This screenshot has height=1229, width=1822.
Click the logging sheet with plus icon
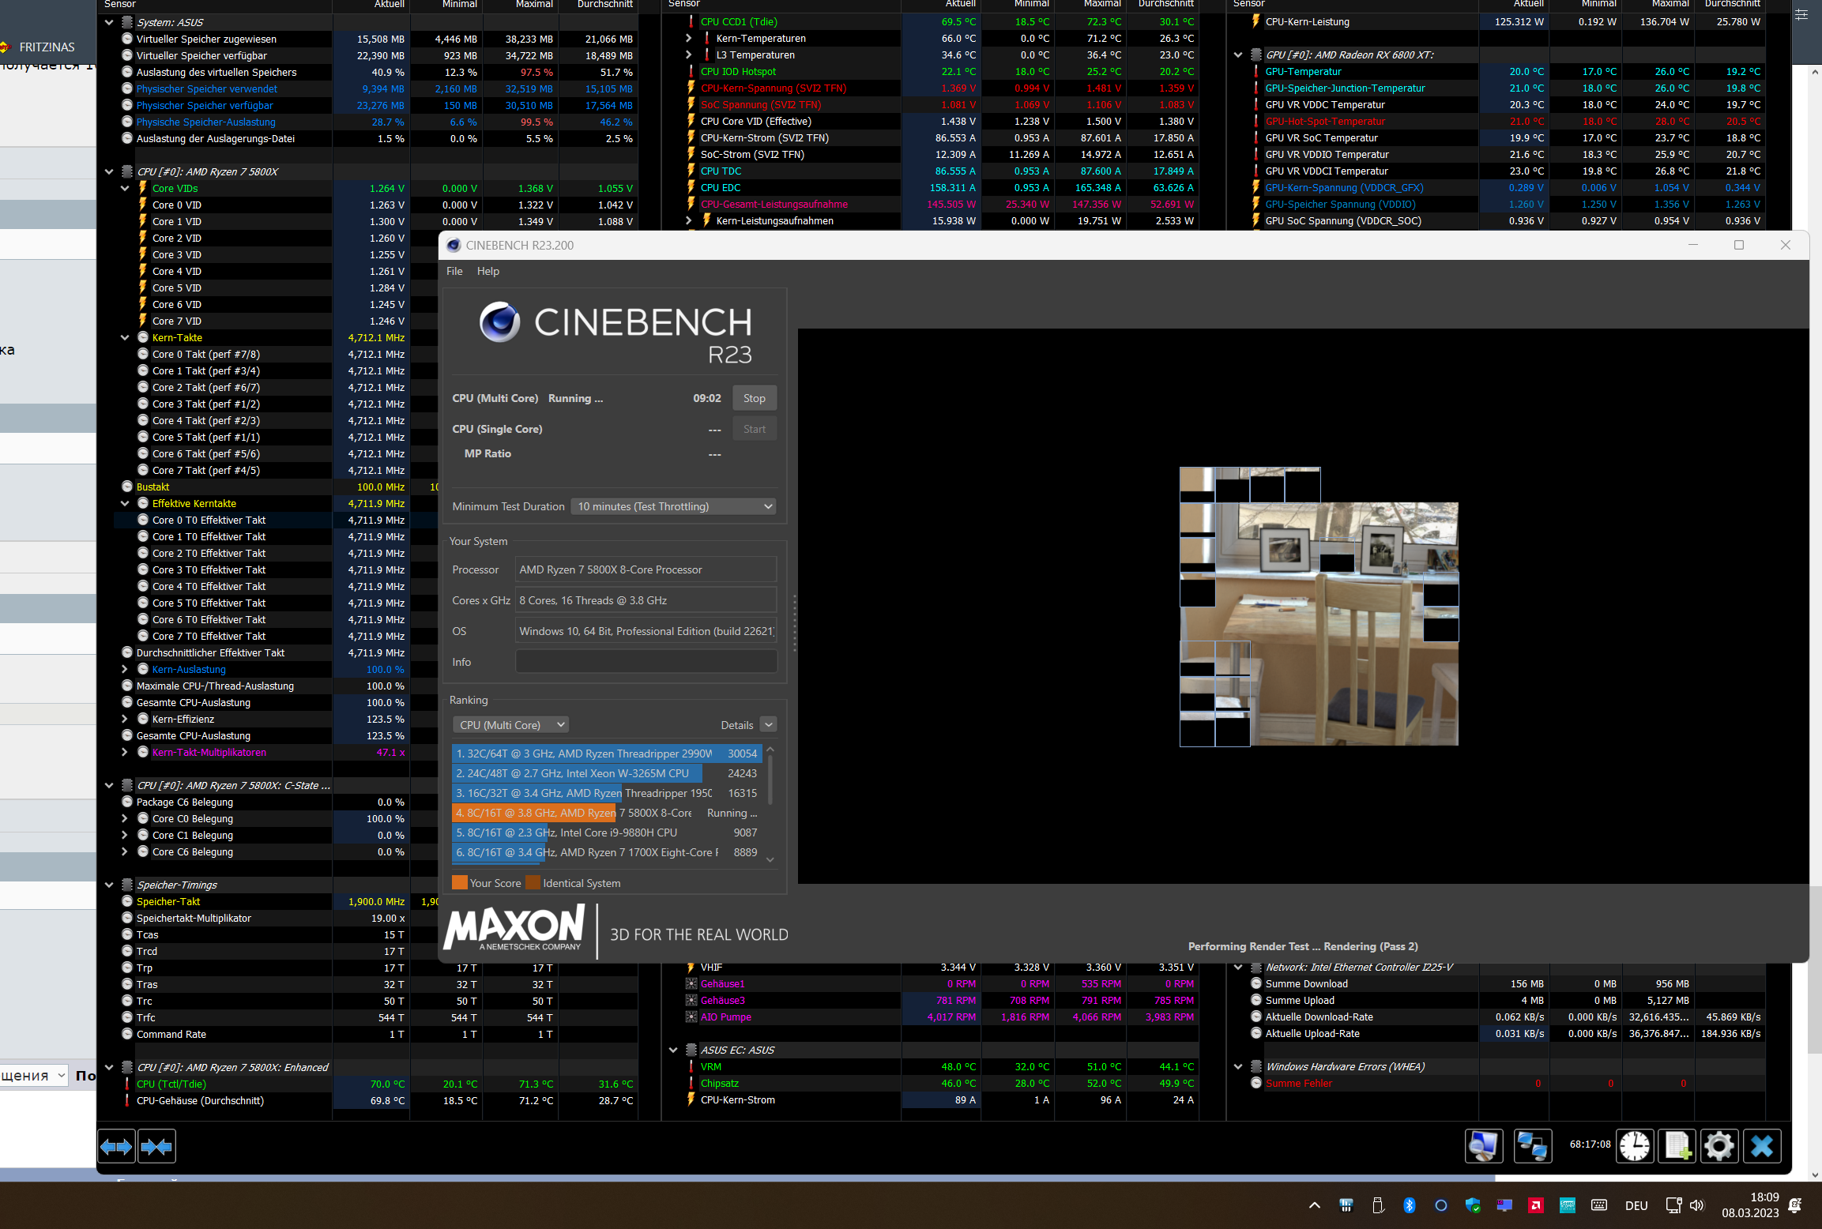coord(1677,1146)
